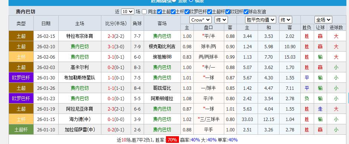Open the 0-1(0-0) score in 海力德 row
The height and width of the screenshot is (144, 349).
[116, 119]
